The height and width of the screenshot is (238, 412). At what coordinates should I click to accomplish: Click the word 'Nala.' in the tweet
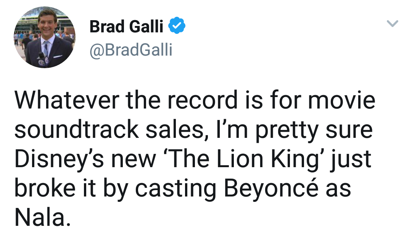point(43,217)
